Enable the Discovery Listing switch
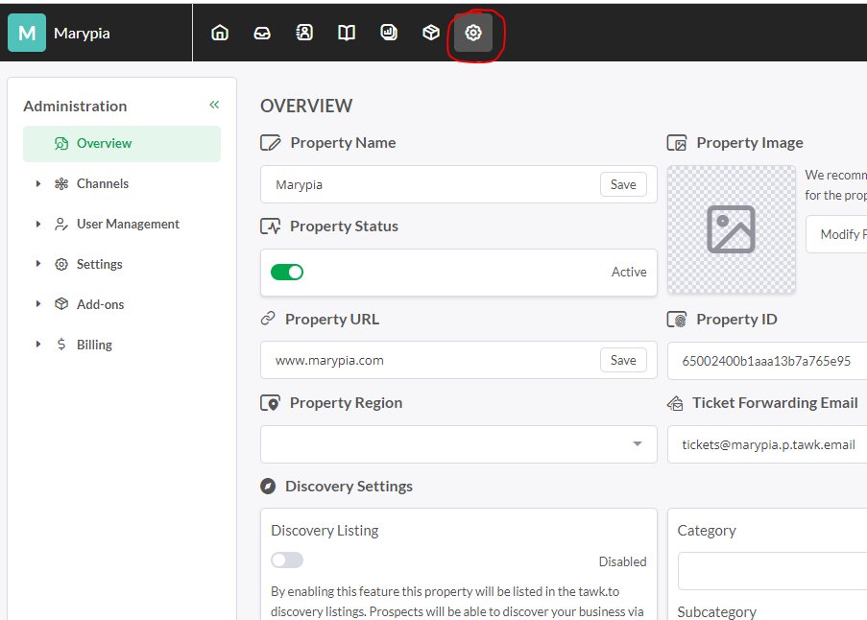 [x=287, y=560]
